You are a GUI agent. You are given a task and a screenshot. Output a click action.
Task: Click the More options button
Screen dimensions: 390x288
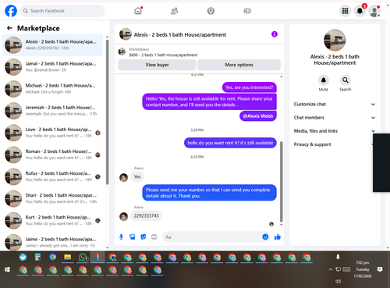239,65
